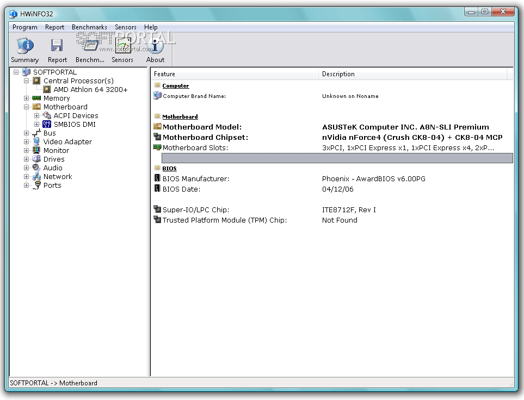Click the Motherboard Slots row icon
Image resolution: width=524 pixels, height=400 pixels.
157,147
